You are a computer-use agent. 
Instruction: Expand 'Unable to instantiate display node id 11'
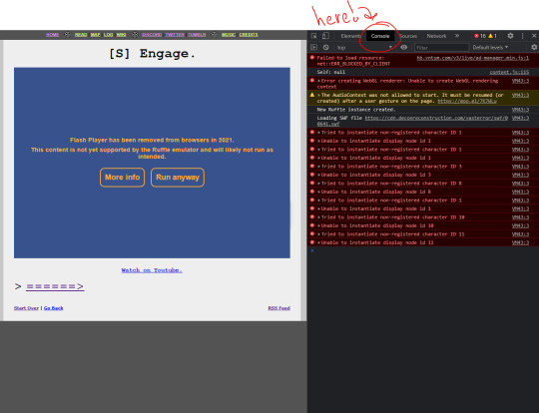point(318,243)
